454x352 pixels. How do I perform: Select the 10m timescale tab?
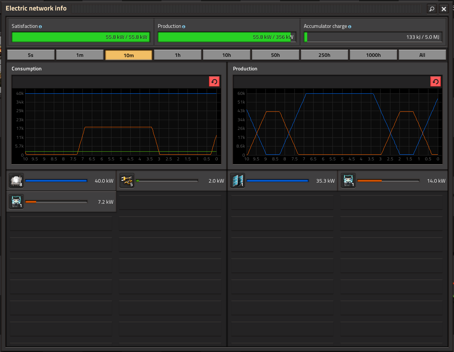click(x=128, y=55)
